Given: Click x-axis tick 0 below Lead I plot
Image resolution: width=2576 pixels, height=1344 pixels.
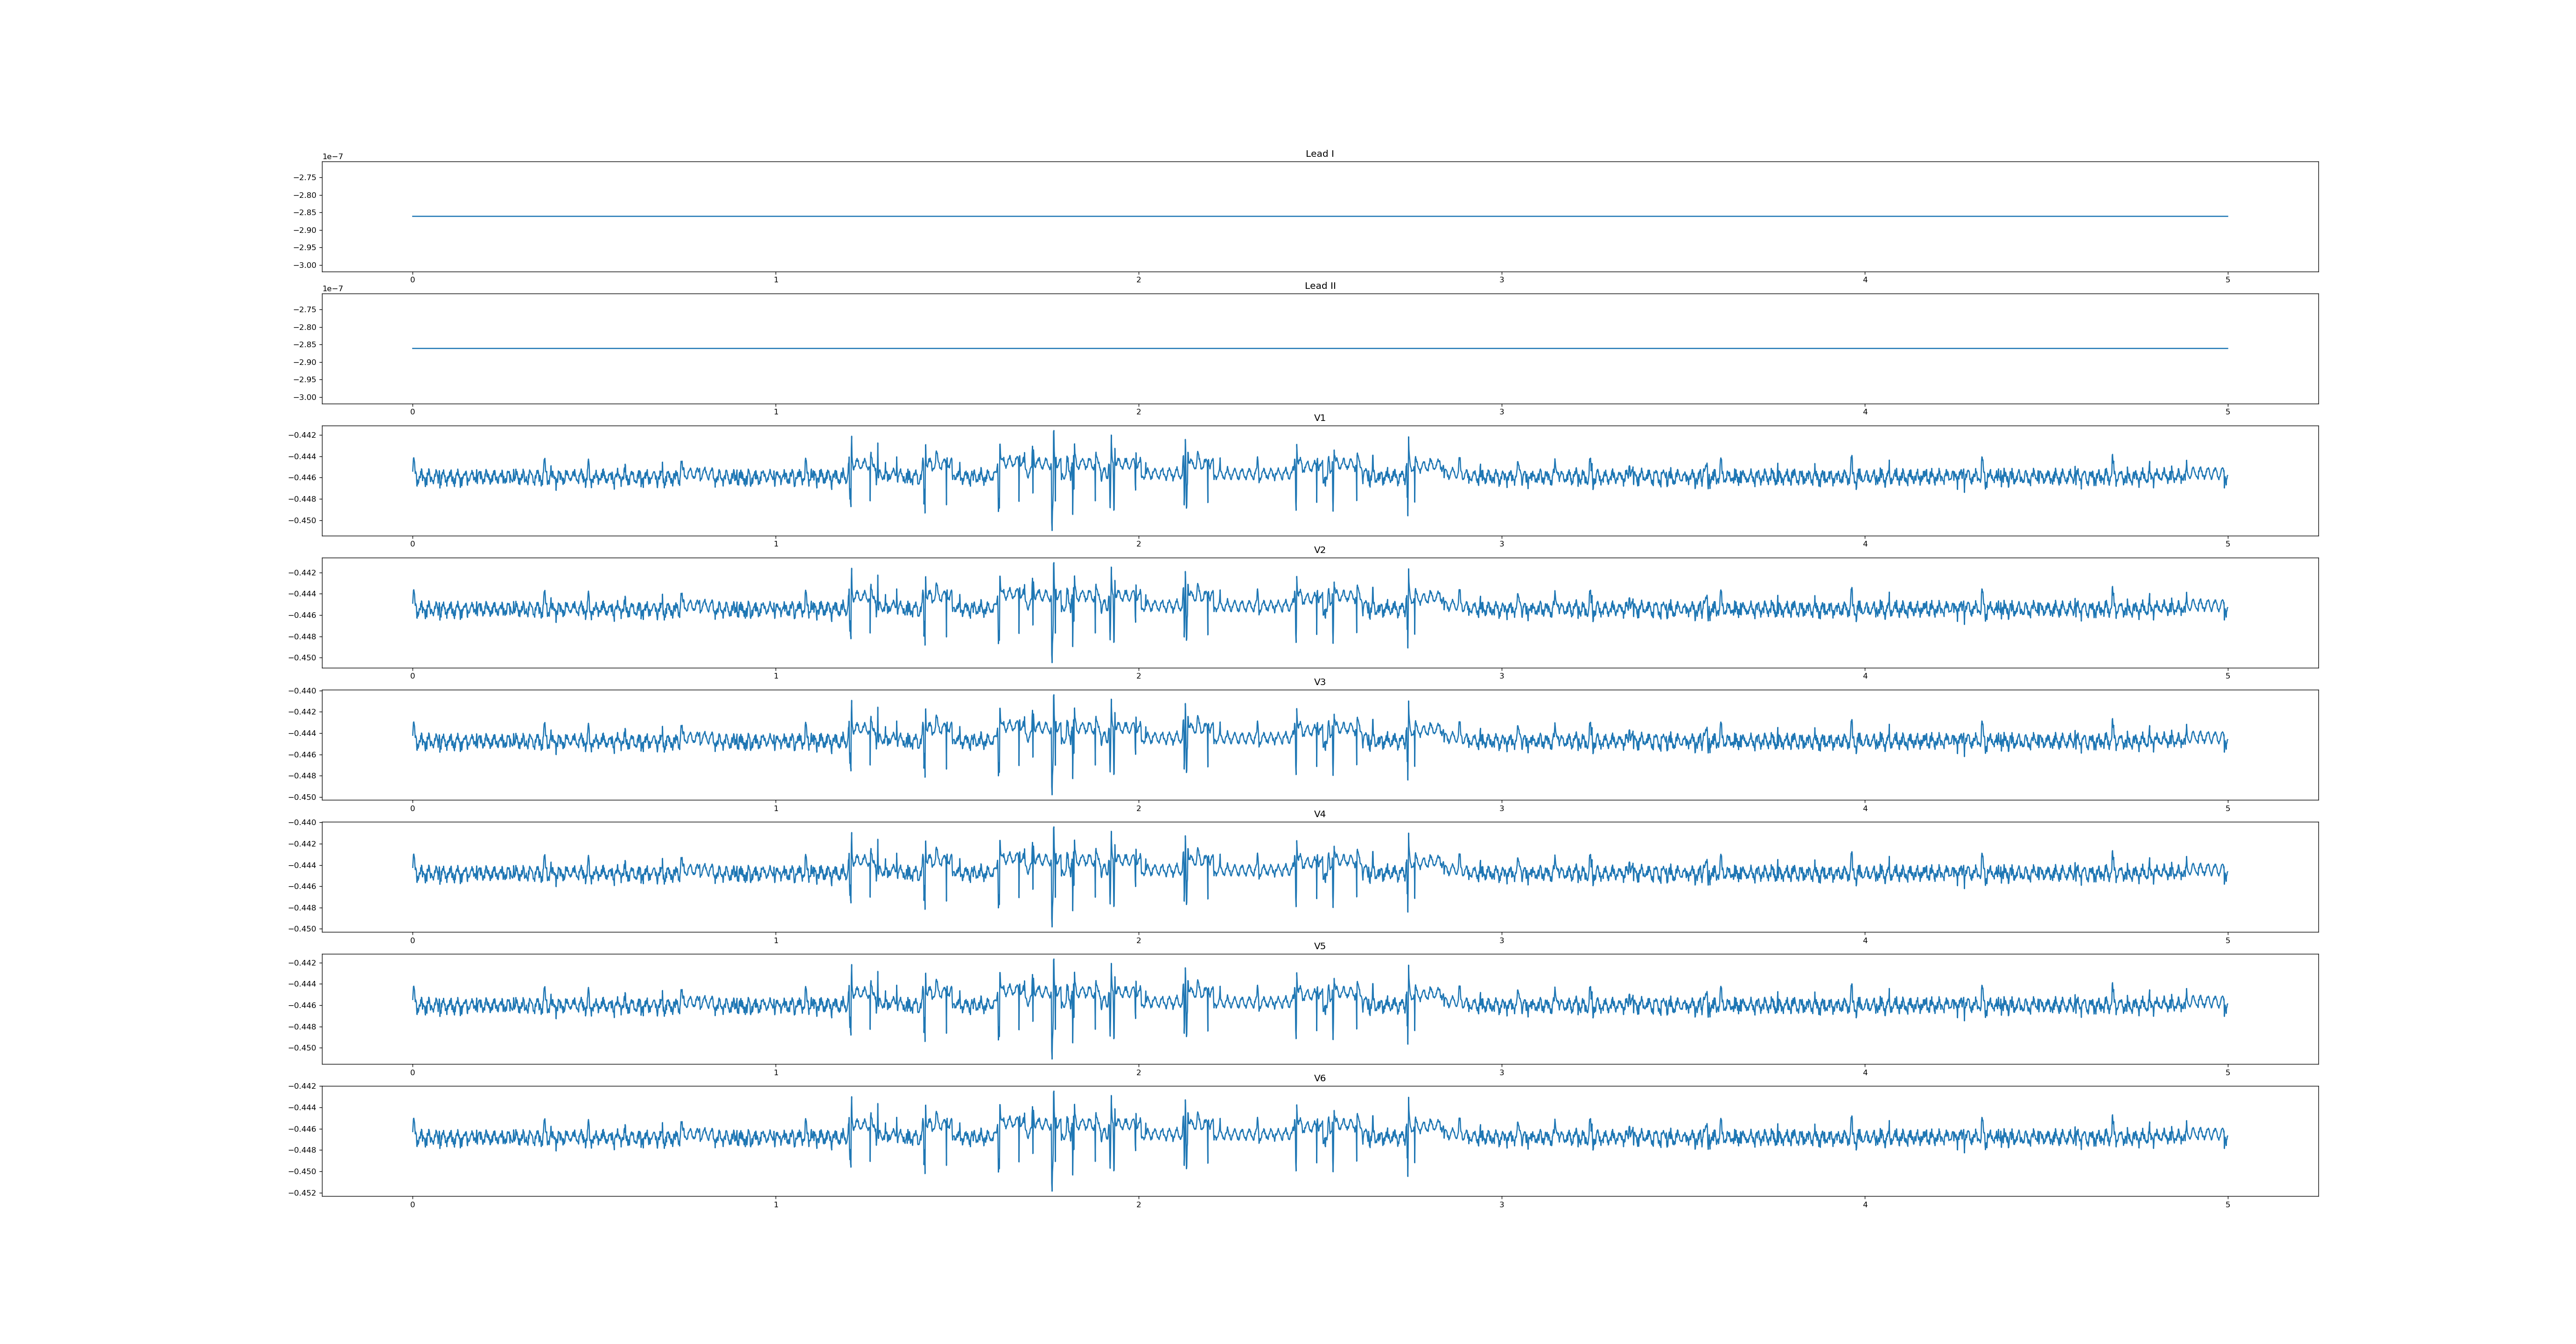Looking at the screenshot, I should (412, 280).
